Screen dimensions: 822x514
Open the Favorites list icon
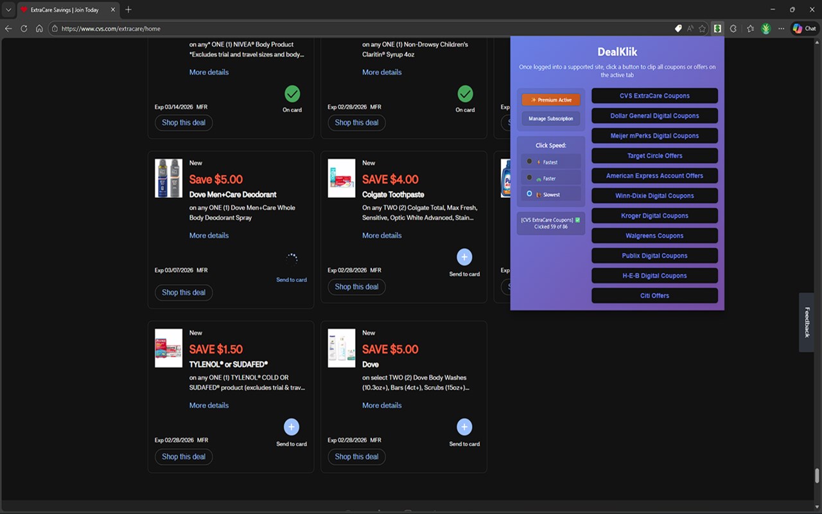750,28
